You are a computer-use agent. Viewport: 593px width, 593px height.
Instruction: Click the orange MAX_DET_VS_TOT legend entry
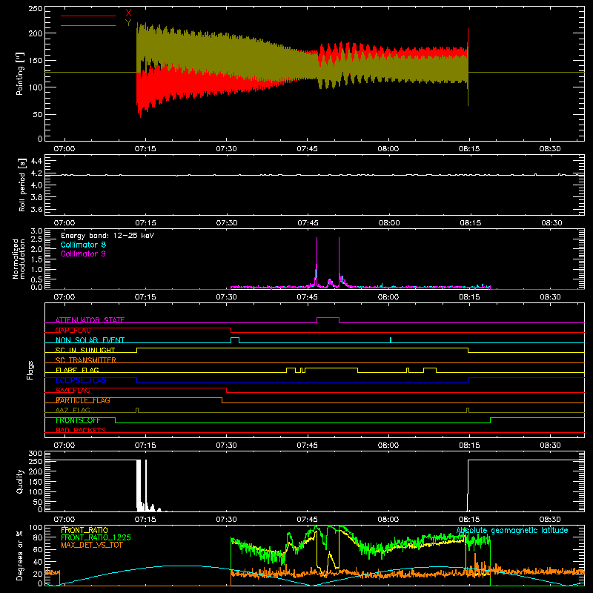91,545
